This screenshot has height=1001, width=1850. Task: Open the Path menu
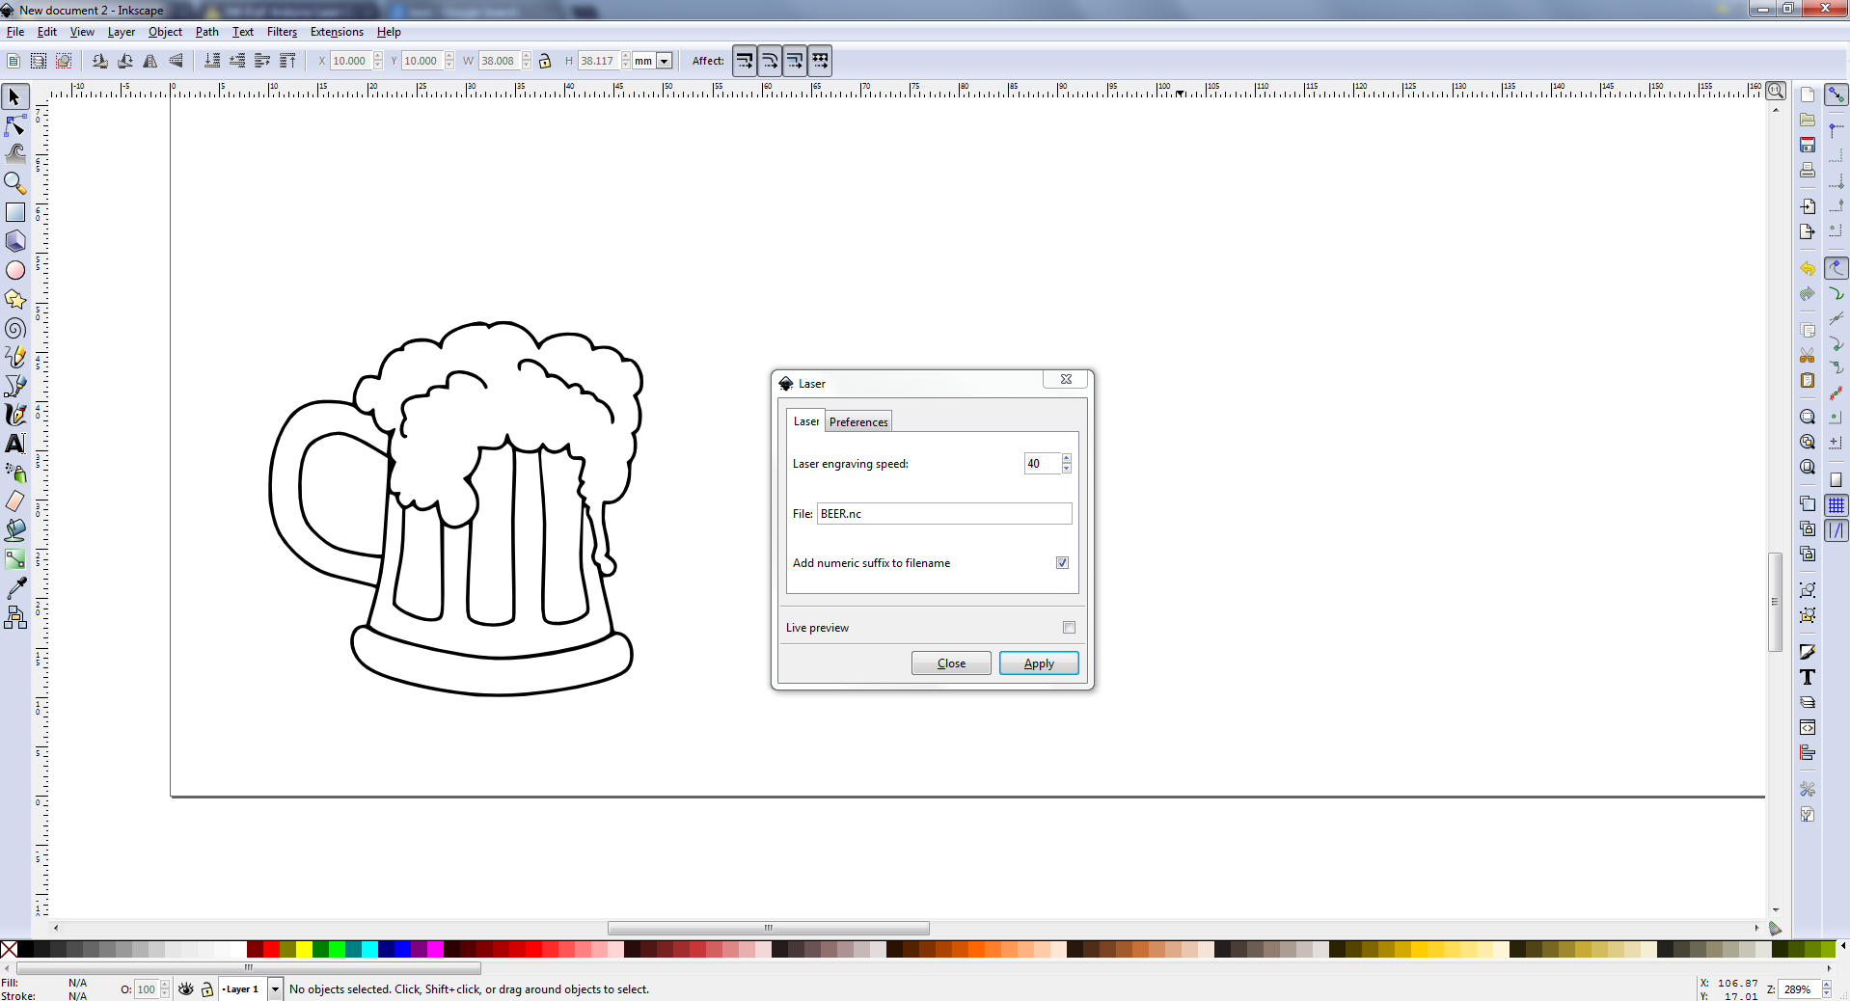coord(206,32)
